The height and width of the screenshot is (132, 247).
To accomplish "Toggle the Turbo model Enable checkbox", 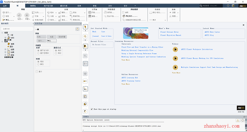I will pyautogui.click(x=123, y=12).
